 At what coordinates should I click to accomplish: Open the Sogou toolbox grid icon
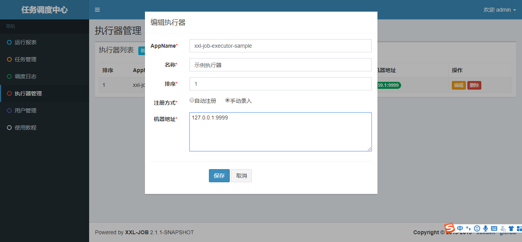point(519,229)
